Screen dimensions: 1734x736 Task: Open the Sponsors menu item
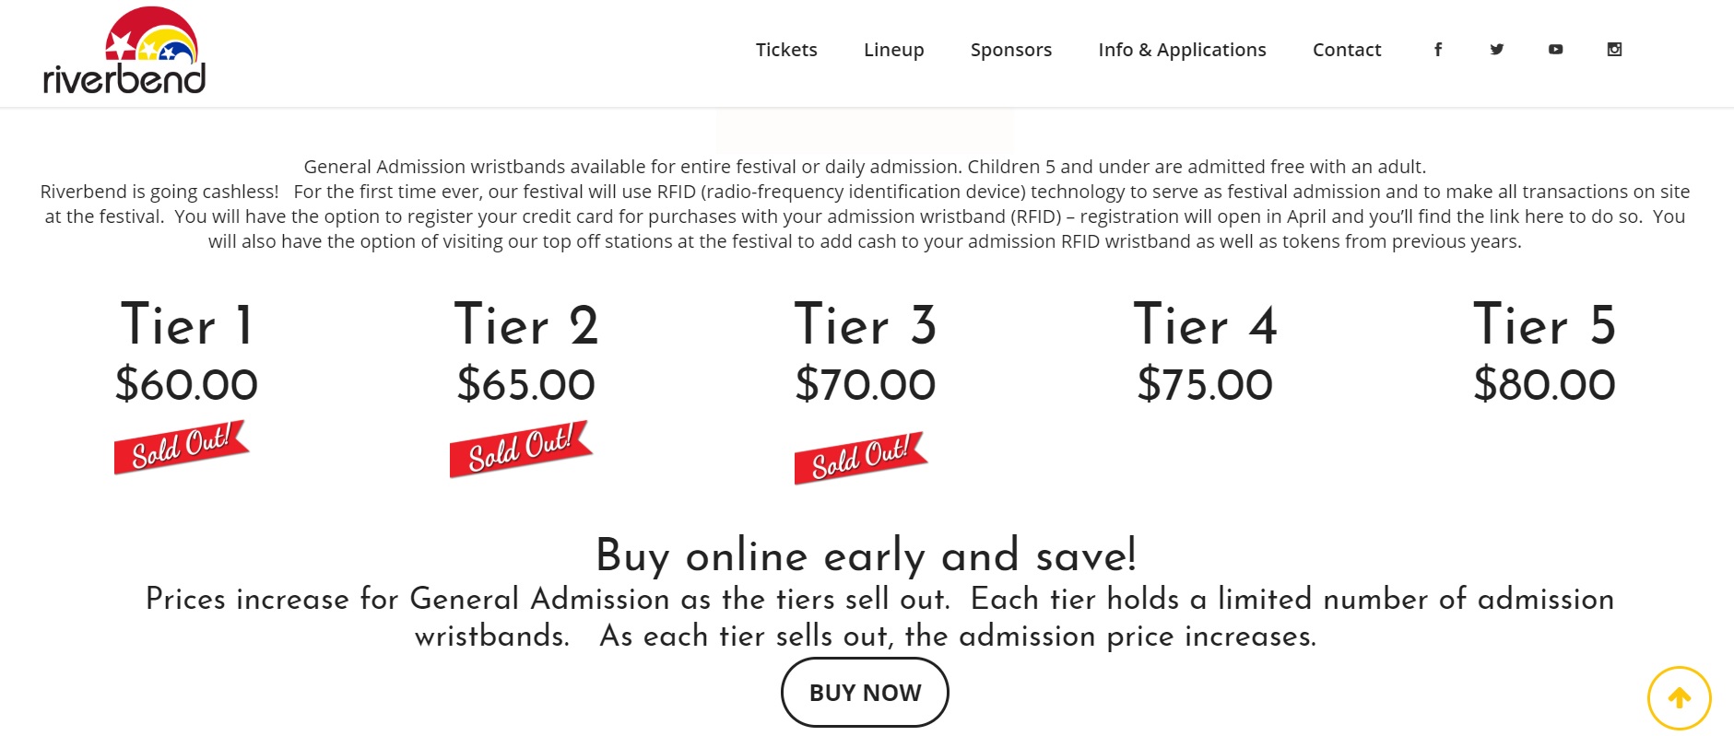tap(1010, 50)
